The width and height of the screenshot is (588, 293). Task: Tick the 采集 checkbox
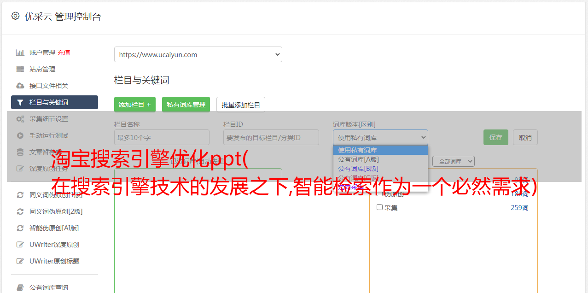(x=380, y=207)
